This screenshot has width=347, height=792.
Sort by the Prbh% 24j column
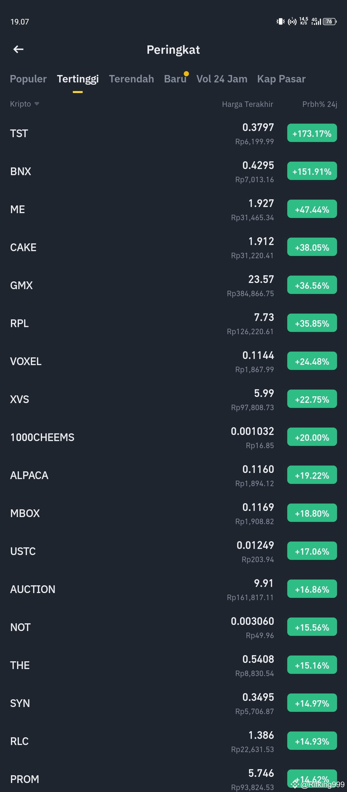click(x=320, y=104)
